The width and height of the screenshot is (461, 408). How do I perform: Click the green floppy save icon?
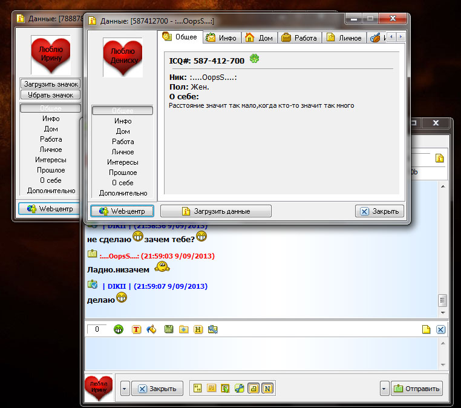169,329
